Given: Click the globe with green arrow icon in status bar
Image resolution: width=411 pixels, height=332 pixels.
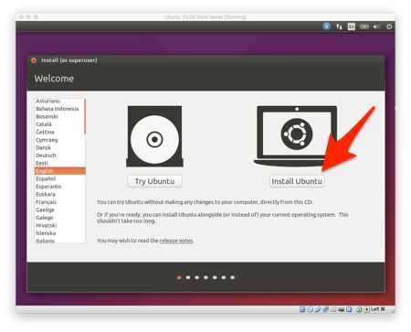Looking at the screenshot, I should (x=359, y=309).
